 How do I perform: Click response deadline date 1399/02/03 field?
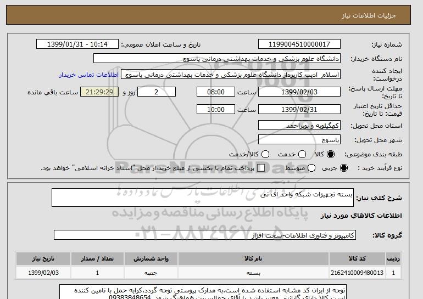tap(299, 92)
